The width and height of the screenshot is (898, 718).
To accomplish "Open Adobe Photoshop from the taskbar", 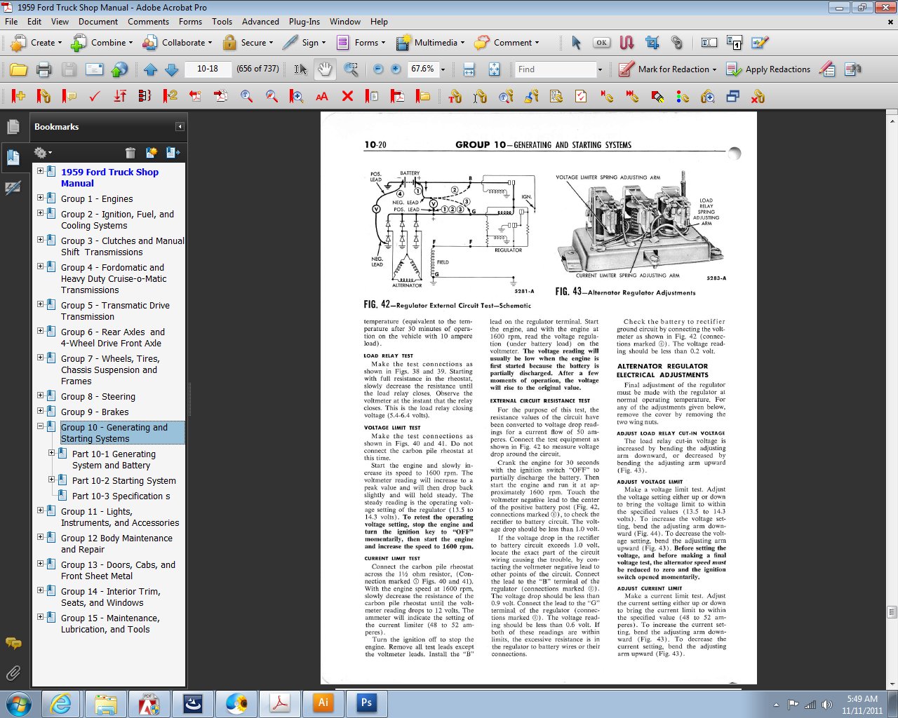I will pos(366,703).
